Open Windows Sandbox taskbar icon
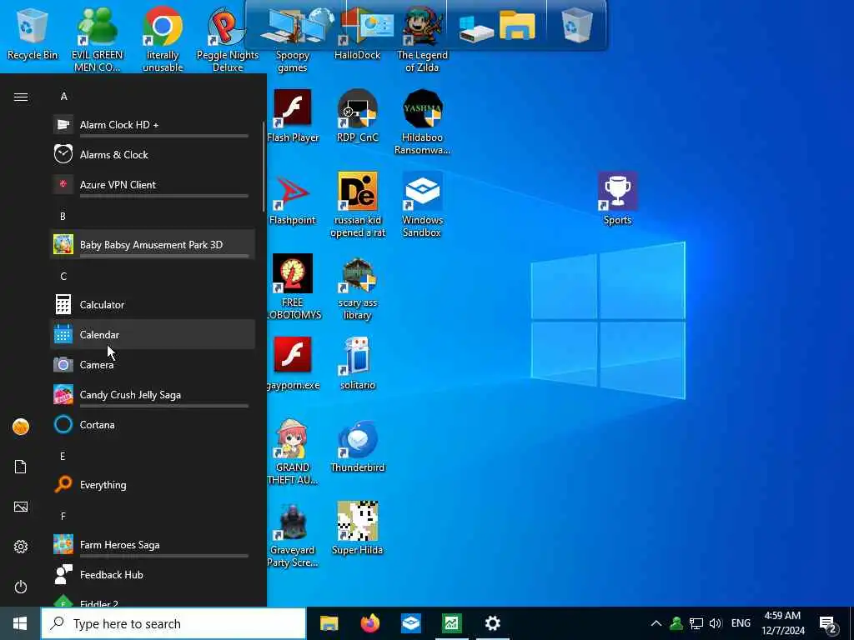854x640 pixels. pyautogui.click(x=411, y=623)
